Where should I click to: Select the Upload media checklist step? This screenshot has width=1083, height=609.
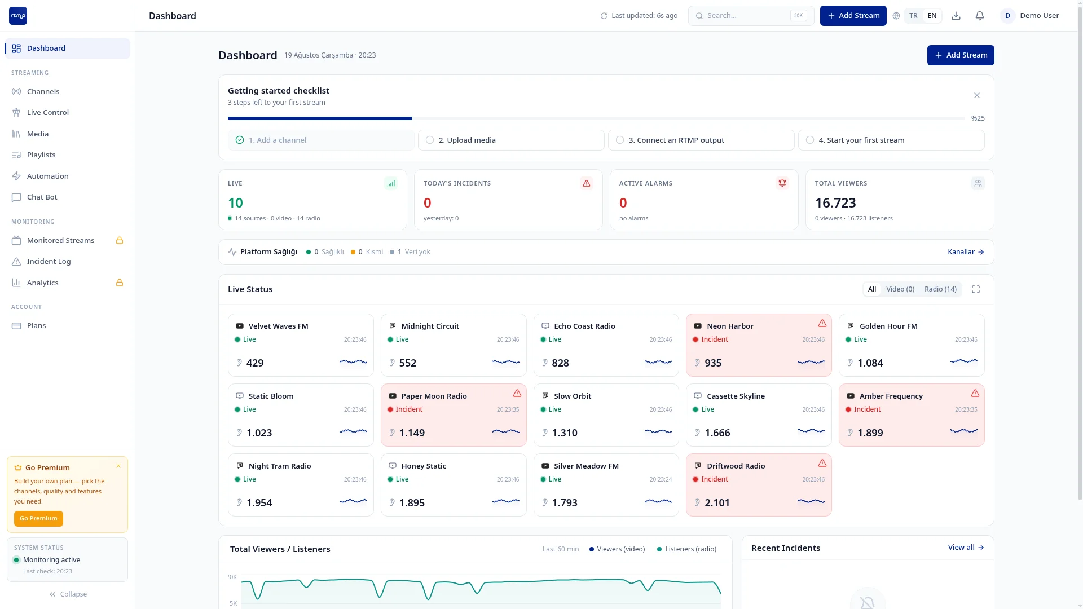click(x=511, y=140)
